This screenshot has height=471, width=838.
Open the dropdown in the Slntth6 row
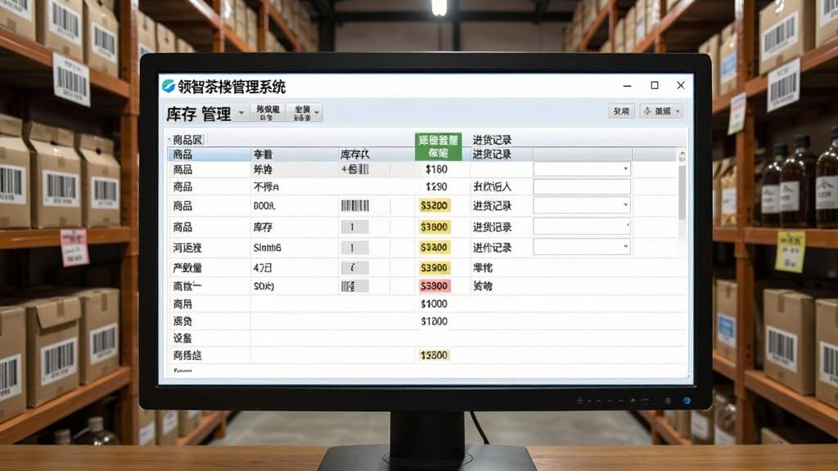point(582,247)
